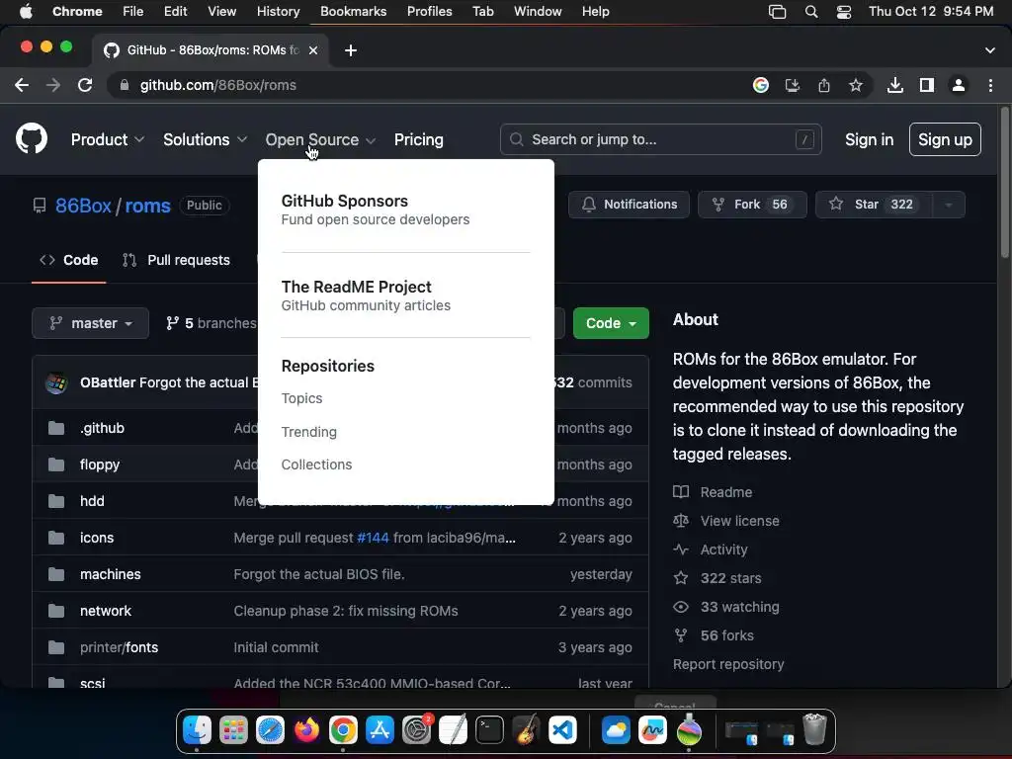Open macOS Control Center icon
1012x759 pixels.
click(x=844, y=12)
